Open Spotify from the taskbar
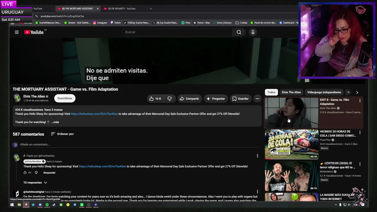Image resolution: width=377 pixels, height=212 pixels. (47, 205)
